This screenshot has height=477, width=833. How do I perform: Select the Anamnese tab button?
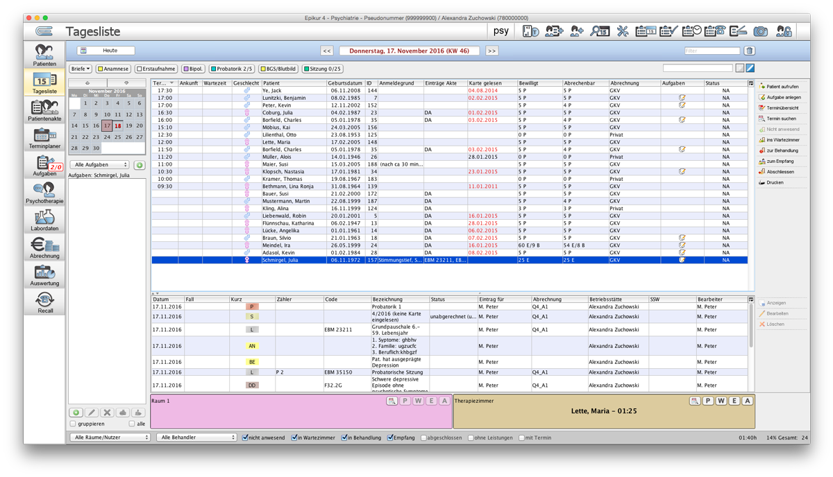click(x=113, y=69)
